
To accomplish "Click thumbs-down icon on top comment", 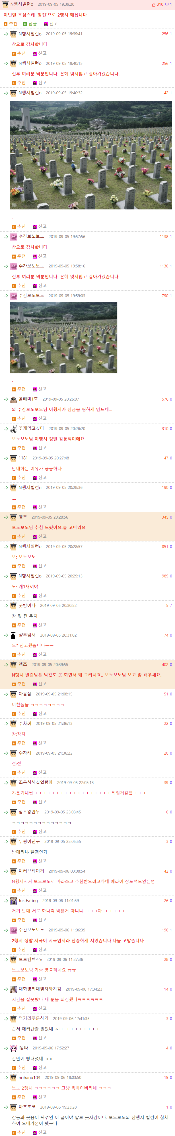I will point(166,4).
